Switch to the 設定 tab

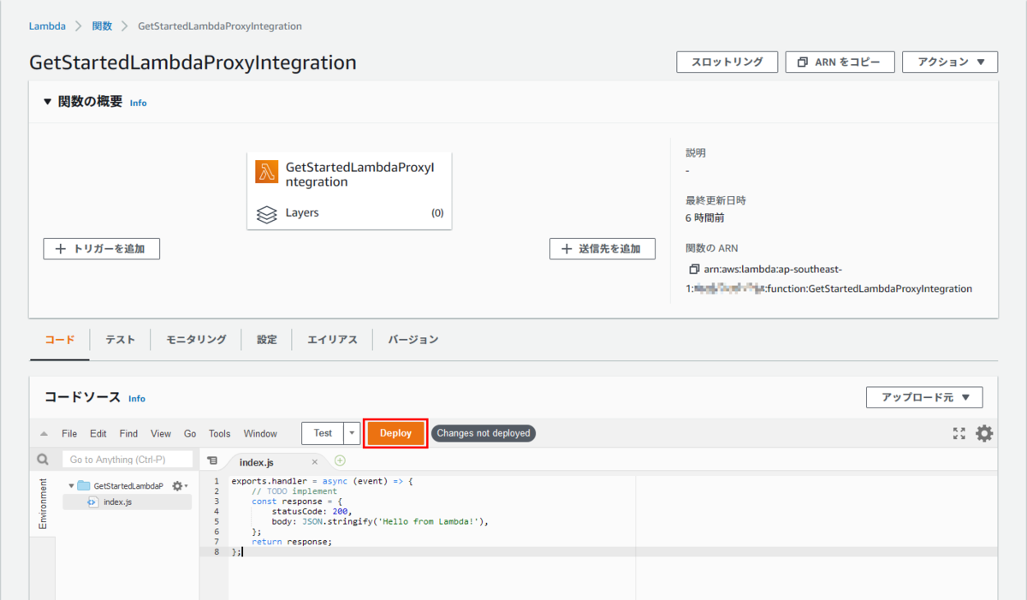tap(267, 340)
